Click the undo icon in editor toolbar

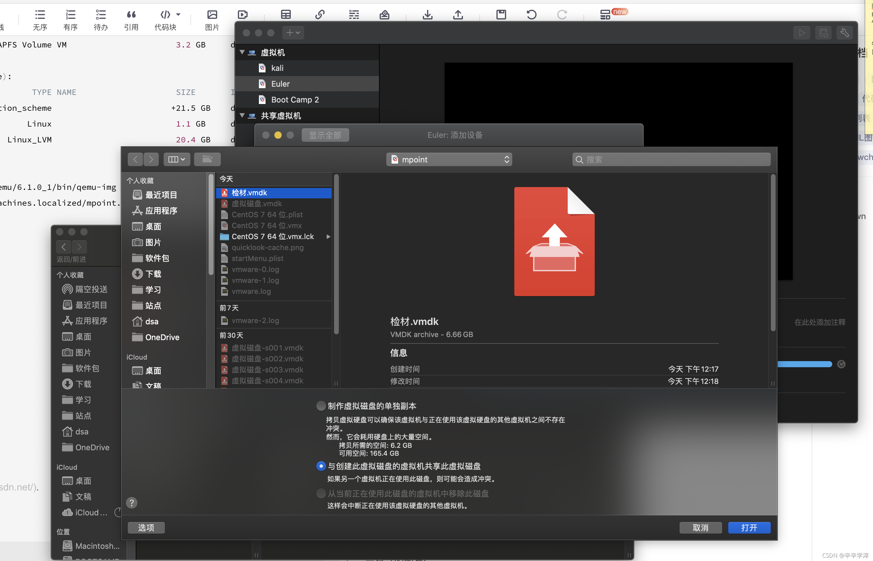tap(532, 15)
